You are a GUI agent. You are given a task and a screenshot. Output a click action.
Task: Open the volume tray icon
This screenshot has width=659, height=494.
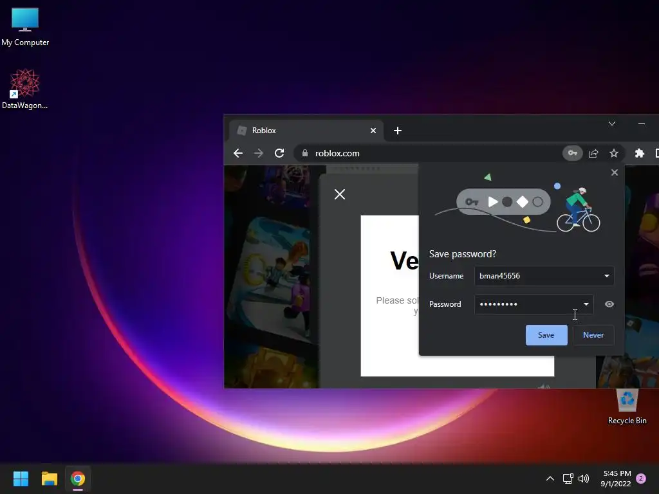point(584,479)
